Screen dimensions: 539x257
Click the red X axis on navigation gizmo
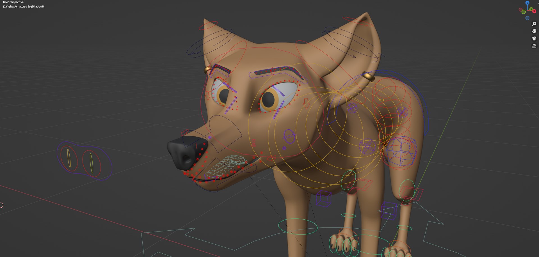(x=534, y=11)
